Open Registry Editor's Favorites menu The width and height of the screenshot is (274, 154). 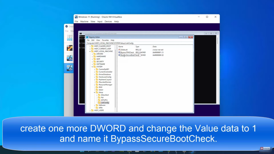105,40
